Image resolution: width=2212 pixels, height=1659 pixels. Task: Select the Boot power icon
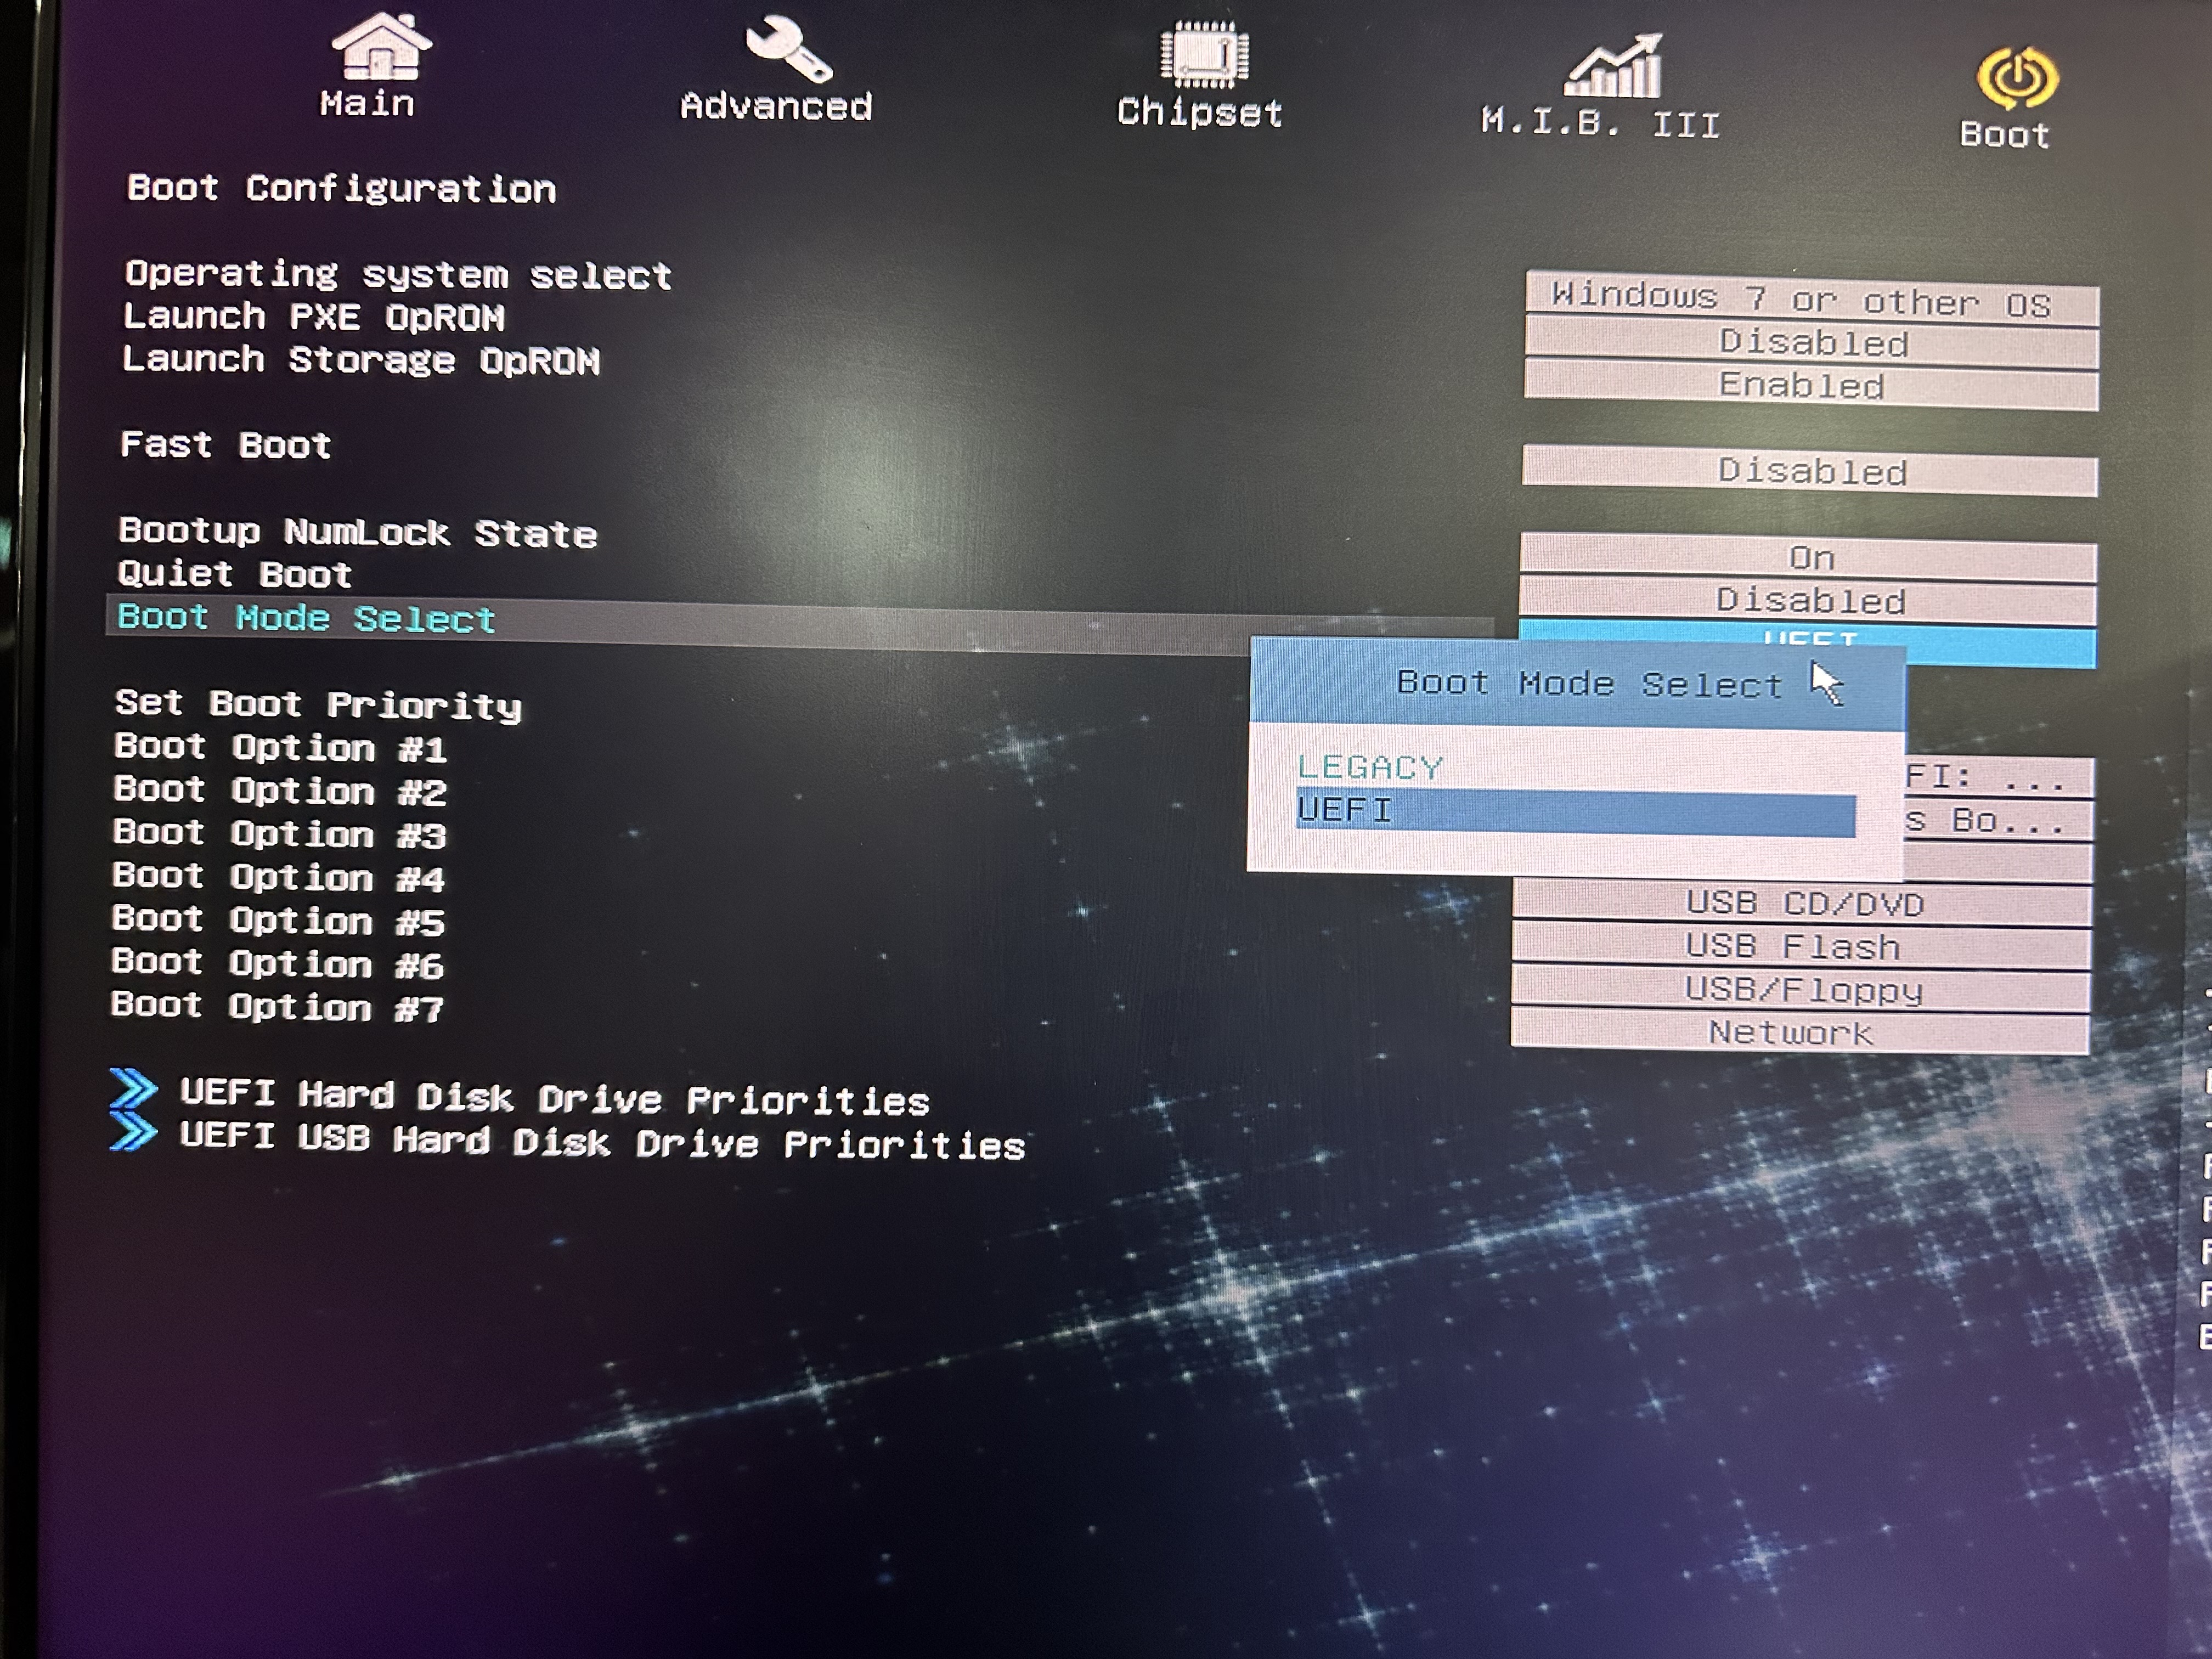click(x=2017, y=79)
